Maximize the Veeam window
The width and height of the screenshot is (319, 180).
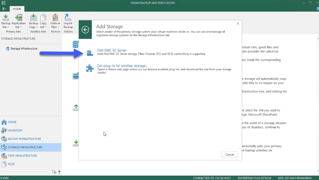pos(310,3)
